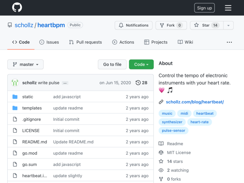Open the heartbpm repository link
This screenshot has height=183, width=244.
pos(51,25)
